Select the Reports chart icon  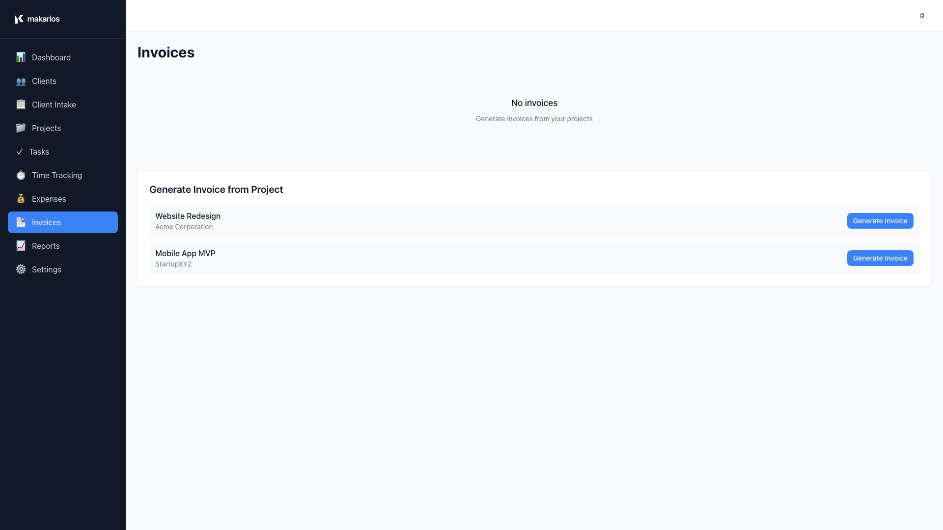click(x=21, y=246)
